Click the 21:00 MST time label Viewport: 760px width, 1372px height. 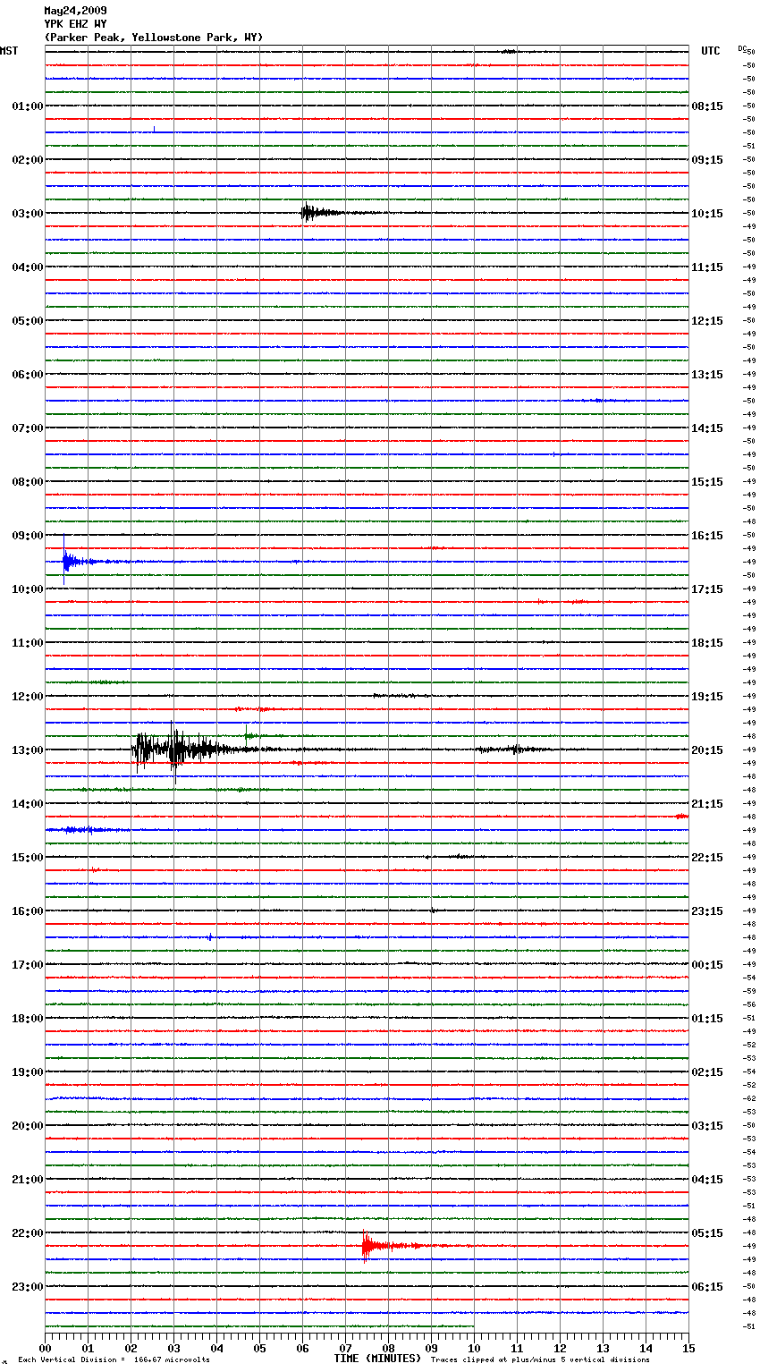pos(28,1180)
